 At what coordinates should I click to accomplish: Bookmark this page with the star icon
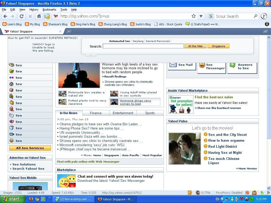194,16
